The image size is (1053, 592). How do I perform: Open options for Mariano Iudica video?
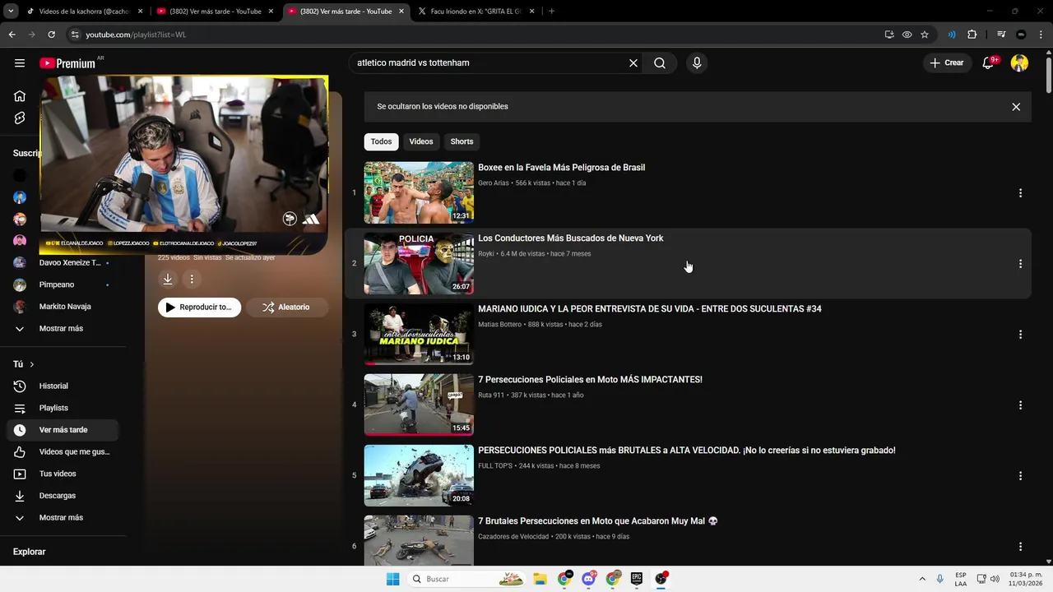(1020, 335)
